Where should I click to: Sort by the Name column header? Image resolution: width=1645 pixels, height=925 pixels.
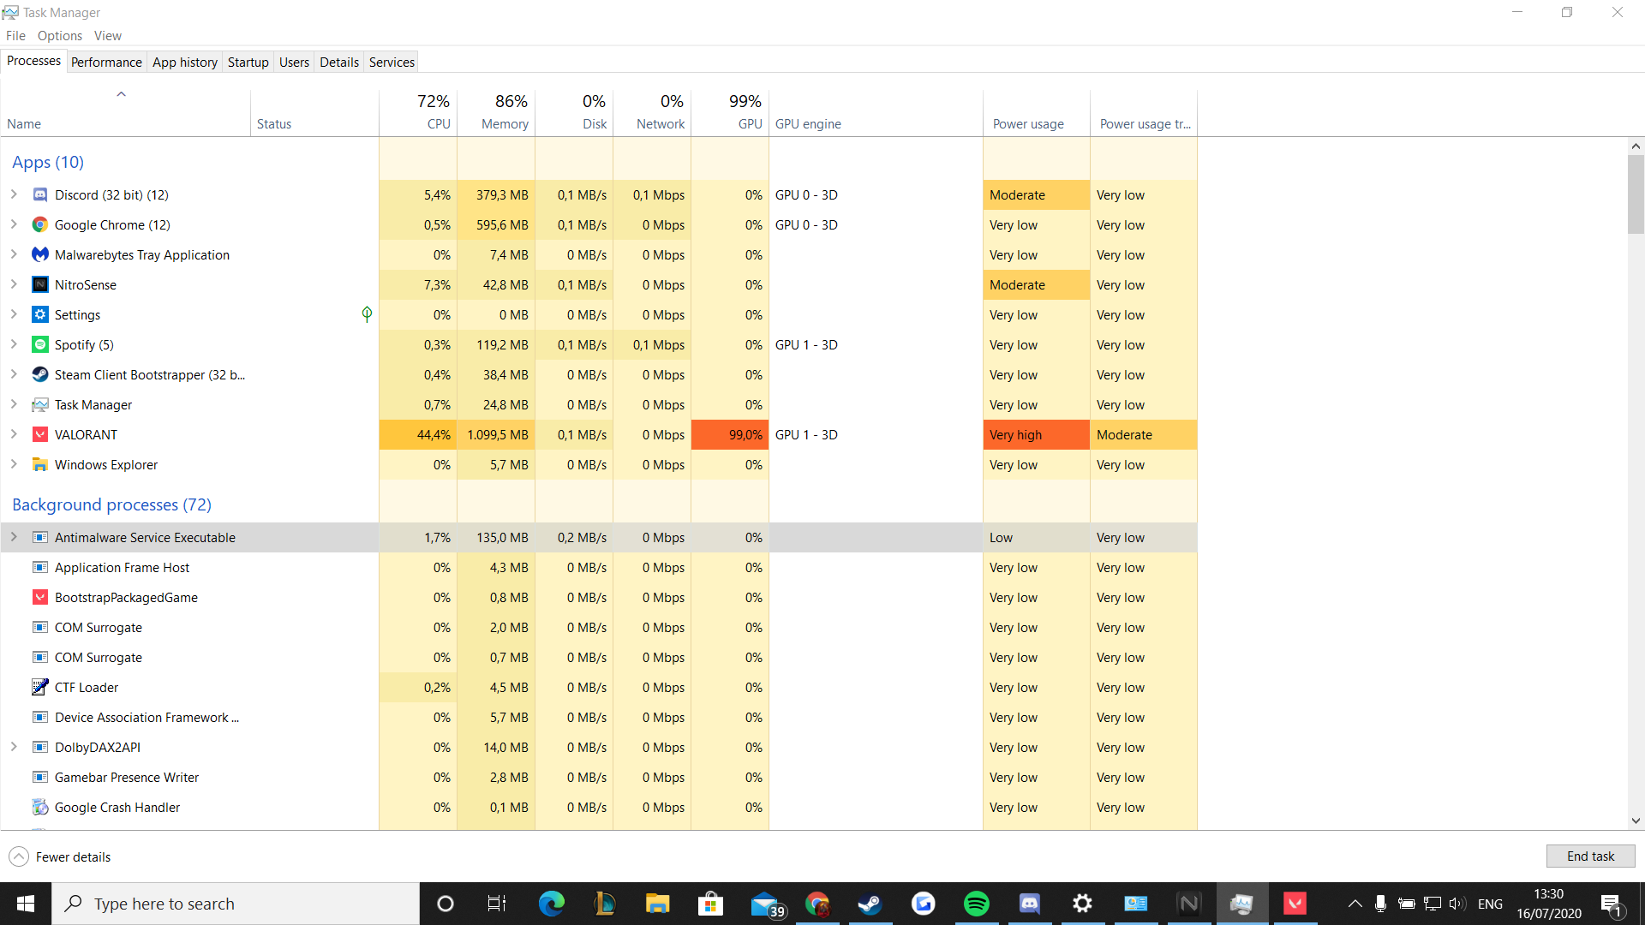[x=126, y=112]
